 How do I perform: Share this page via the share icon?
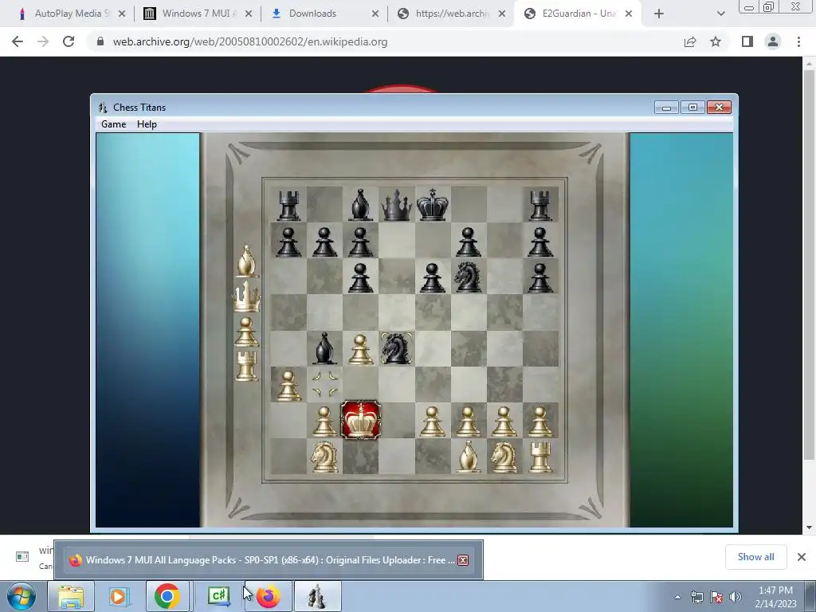[690, 41]
